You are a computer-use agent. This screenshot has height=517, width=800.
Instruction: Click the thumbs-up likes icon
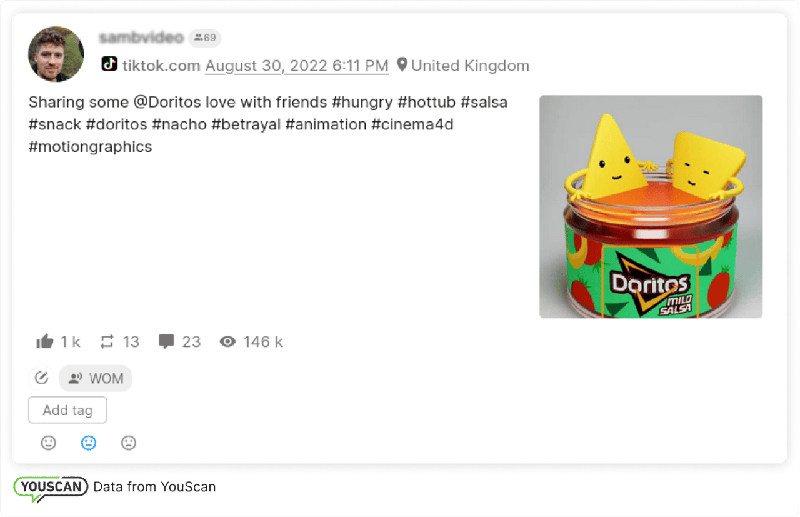pos(45,341)
